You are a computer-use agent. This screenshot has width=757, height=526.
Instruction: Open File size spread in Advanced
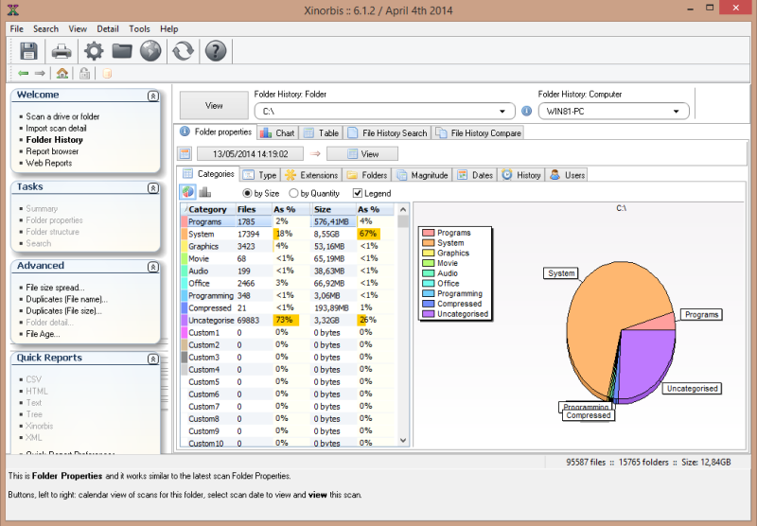(55, 288)
